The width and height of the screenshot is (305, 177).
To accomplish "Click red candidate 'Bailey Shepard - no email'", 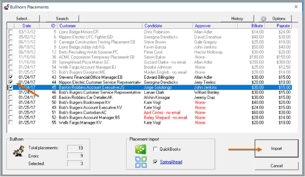I will tap(165, 117).
